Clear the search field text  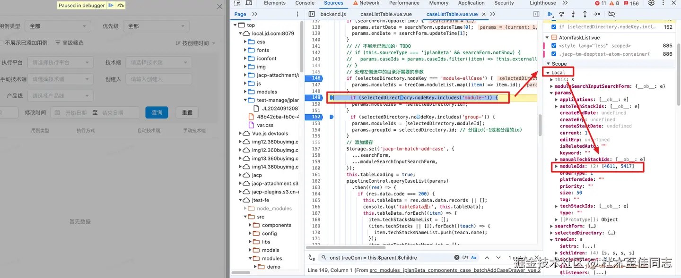tap(457, 258)
